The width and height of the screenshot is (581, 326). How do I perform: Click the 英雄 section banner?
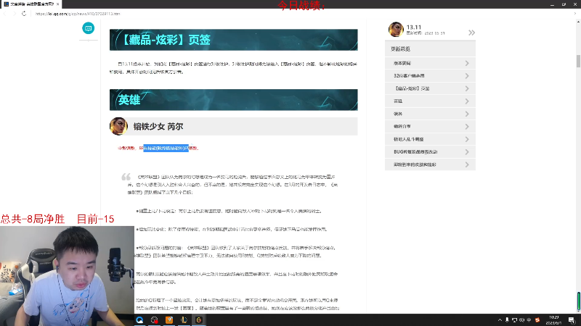[x=233, y=100]
